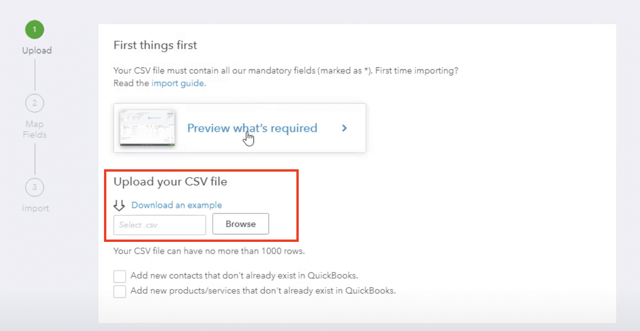Screen dimensions: 640x331
Task: Click the First things first heading
Action: click(x=155, y=45)
